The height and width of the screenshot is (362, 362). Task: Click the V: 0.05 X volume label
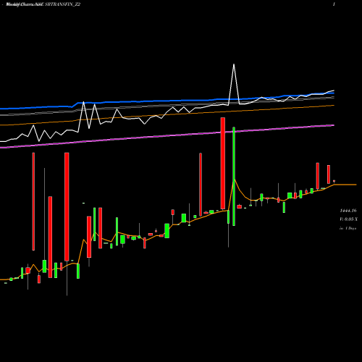coord(348,219)
